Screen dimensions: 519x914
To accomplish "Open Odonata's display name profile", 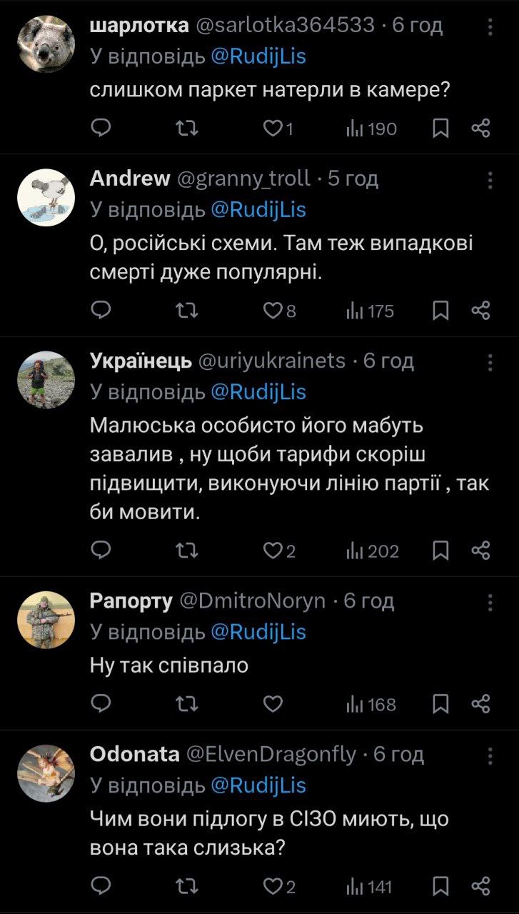I will click(x=134, y=754).
